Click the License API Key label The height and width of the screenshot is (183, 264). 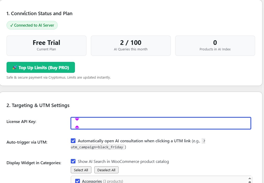pos(21,122)
